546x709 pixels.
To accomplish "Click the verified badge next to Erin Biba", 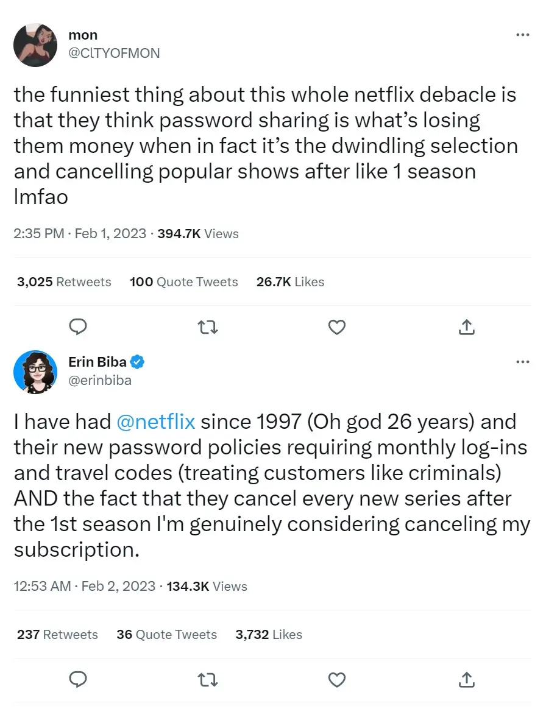I will (x=136, y=361).
